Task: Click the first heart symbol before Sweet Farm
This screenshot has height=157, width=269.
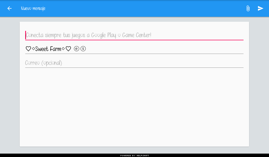Action: pyautogui.click(x=28, y=49)
